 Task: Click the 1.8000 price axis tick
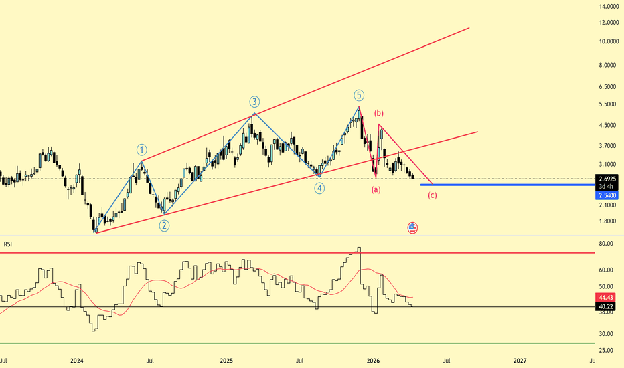[609, 221]
